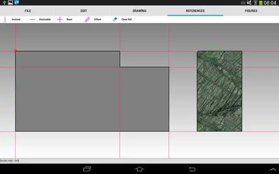Tap the Android home button
The height and width of the screenshot is (174, 279).
pyautogui.click(x=139, y=169)
